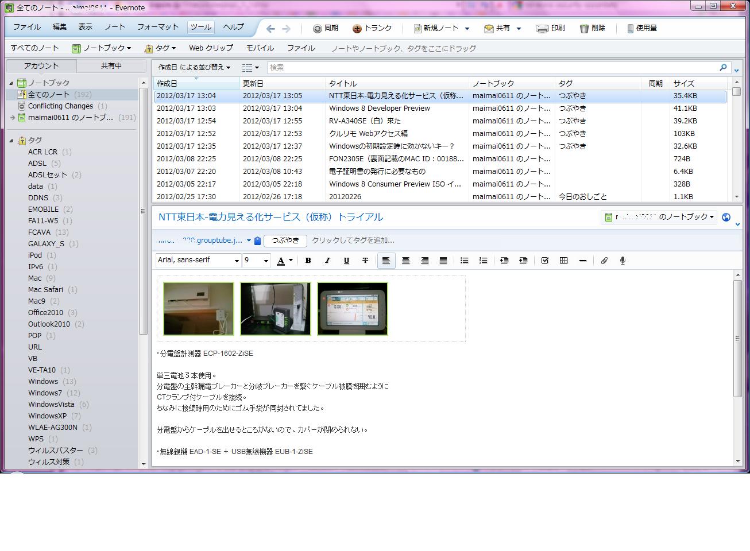Open the note's notebook selector dropdown
Screen dimensions: 750x551
[659, 217]
